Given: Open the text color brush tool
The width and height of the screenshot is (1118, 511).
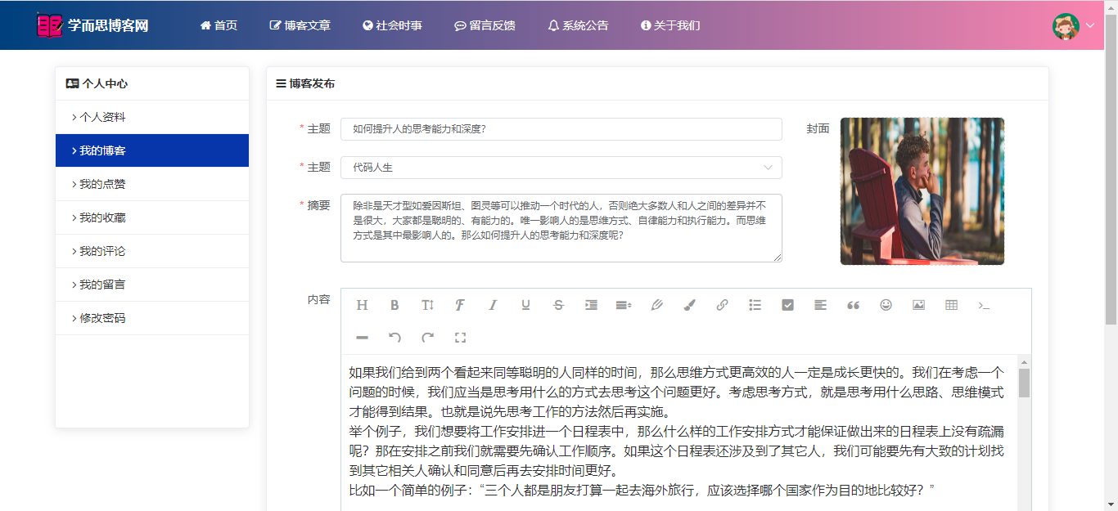Looking at the screenshot, I should pos(689,305).
